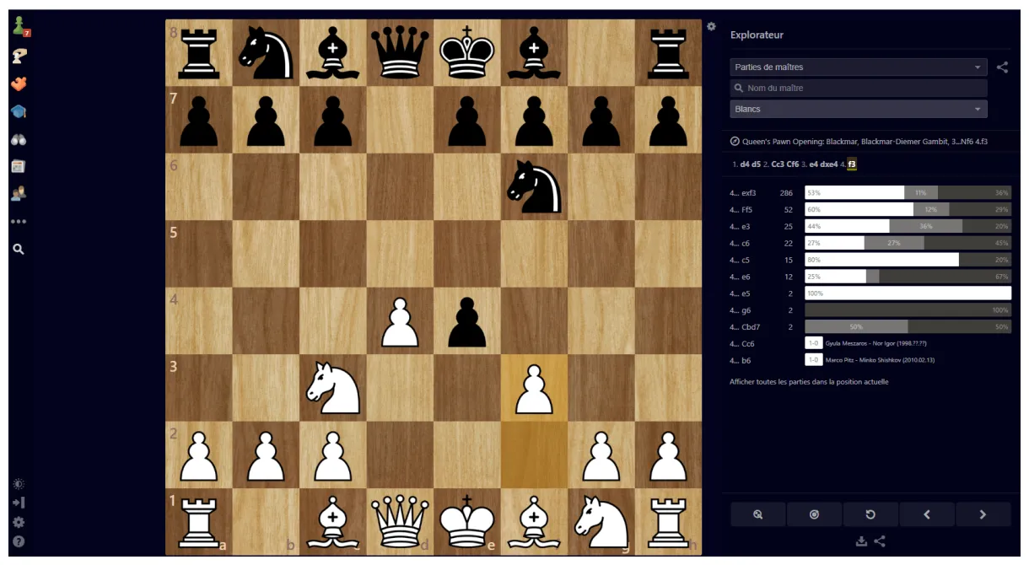The image size is (1029, 565).
Task: Open the news/blog newspaper icon
Action: tap(19, 166)
